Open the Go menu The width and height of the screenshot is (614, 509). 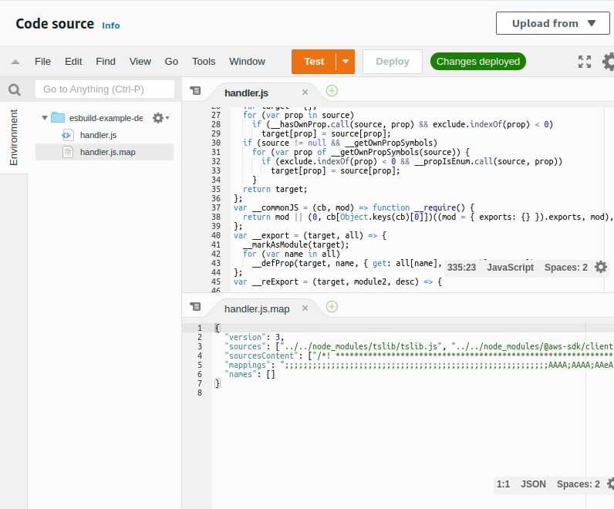[171, 62]
